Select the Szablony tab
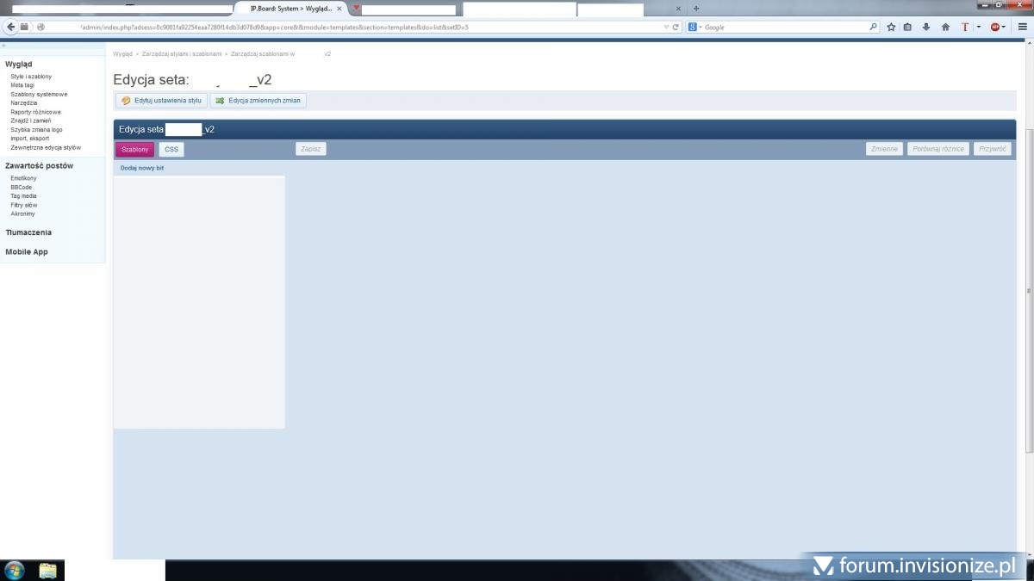Viewport: 1034px width, 581px height. click(x=134, y=149)
